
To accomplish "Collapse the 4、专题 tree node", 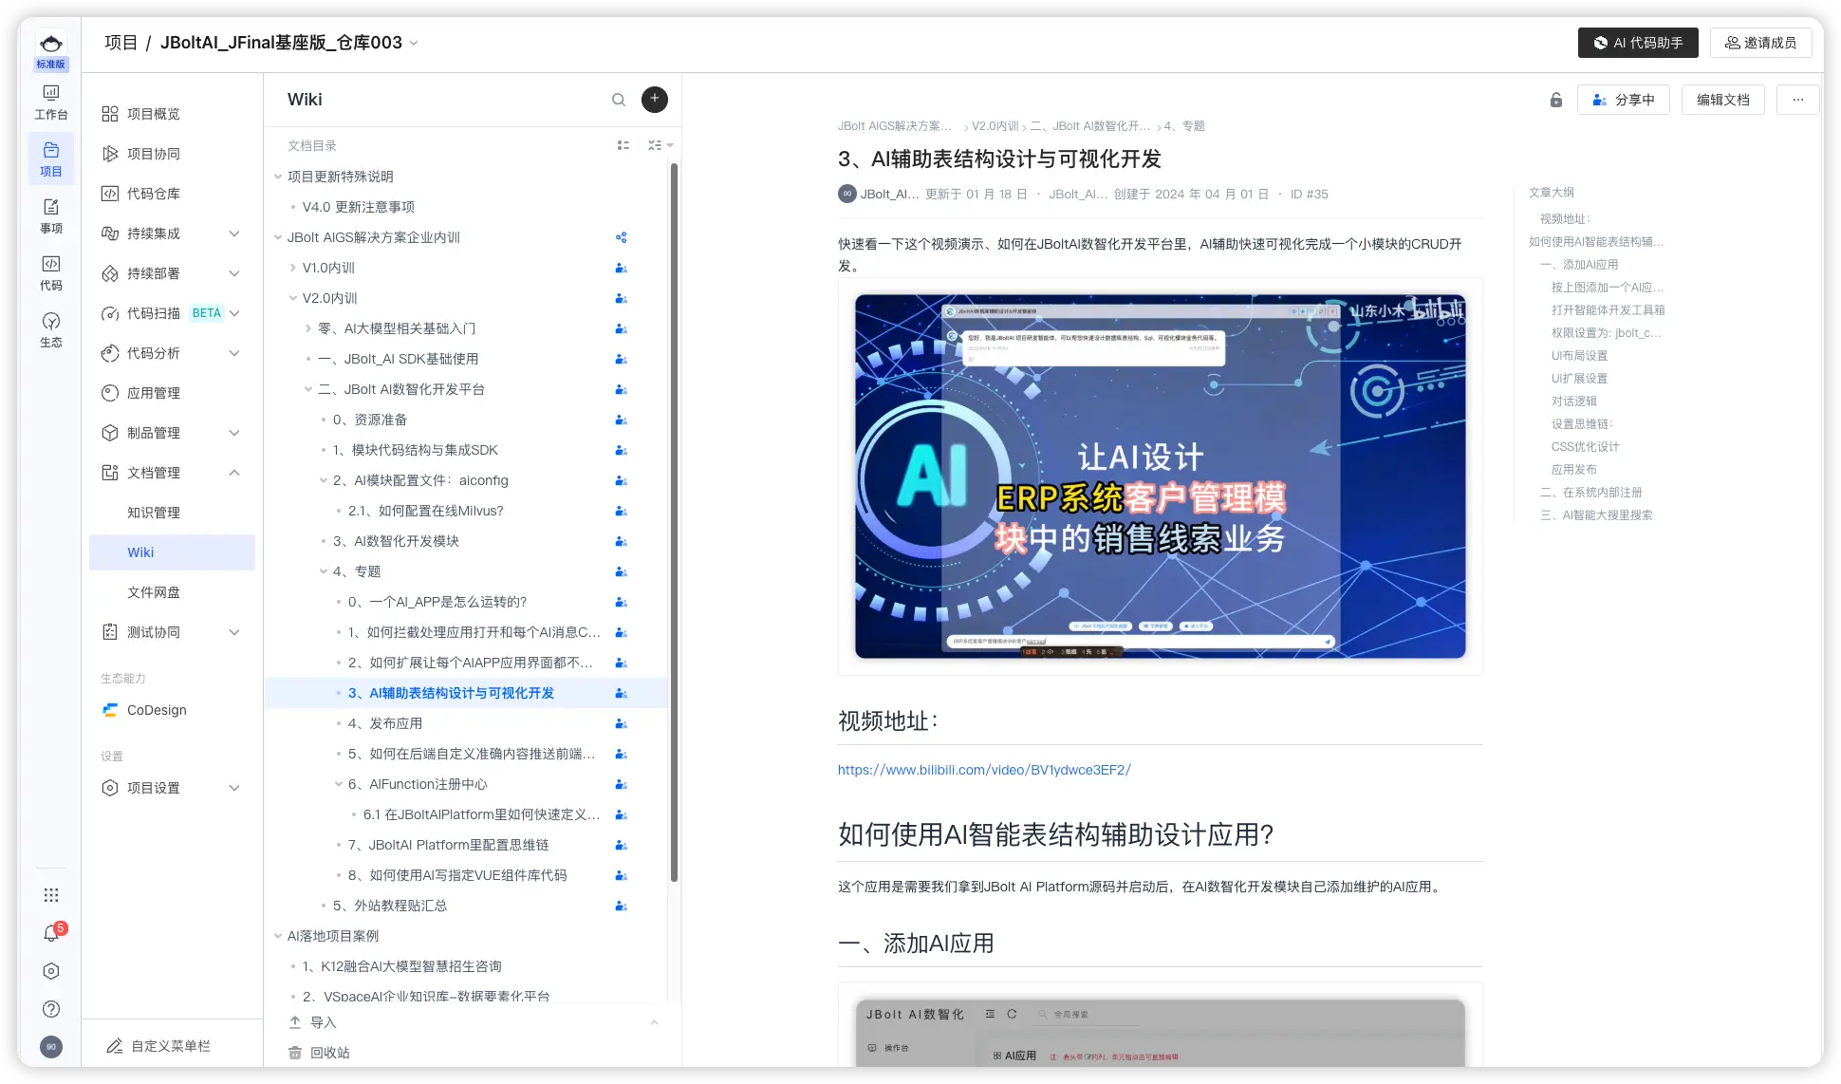I will (324, 571).
